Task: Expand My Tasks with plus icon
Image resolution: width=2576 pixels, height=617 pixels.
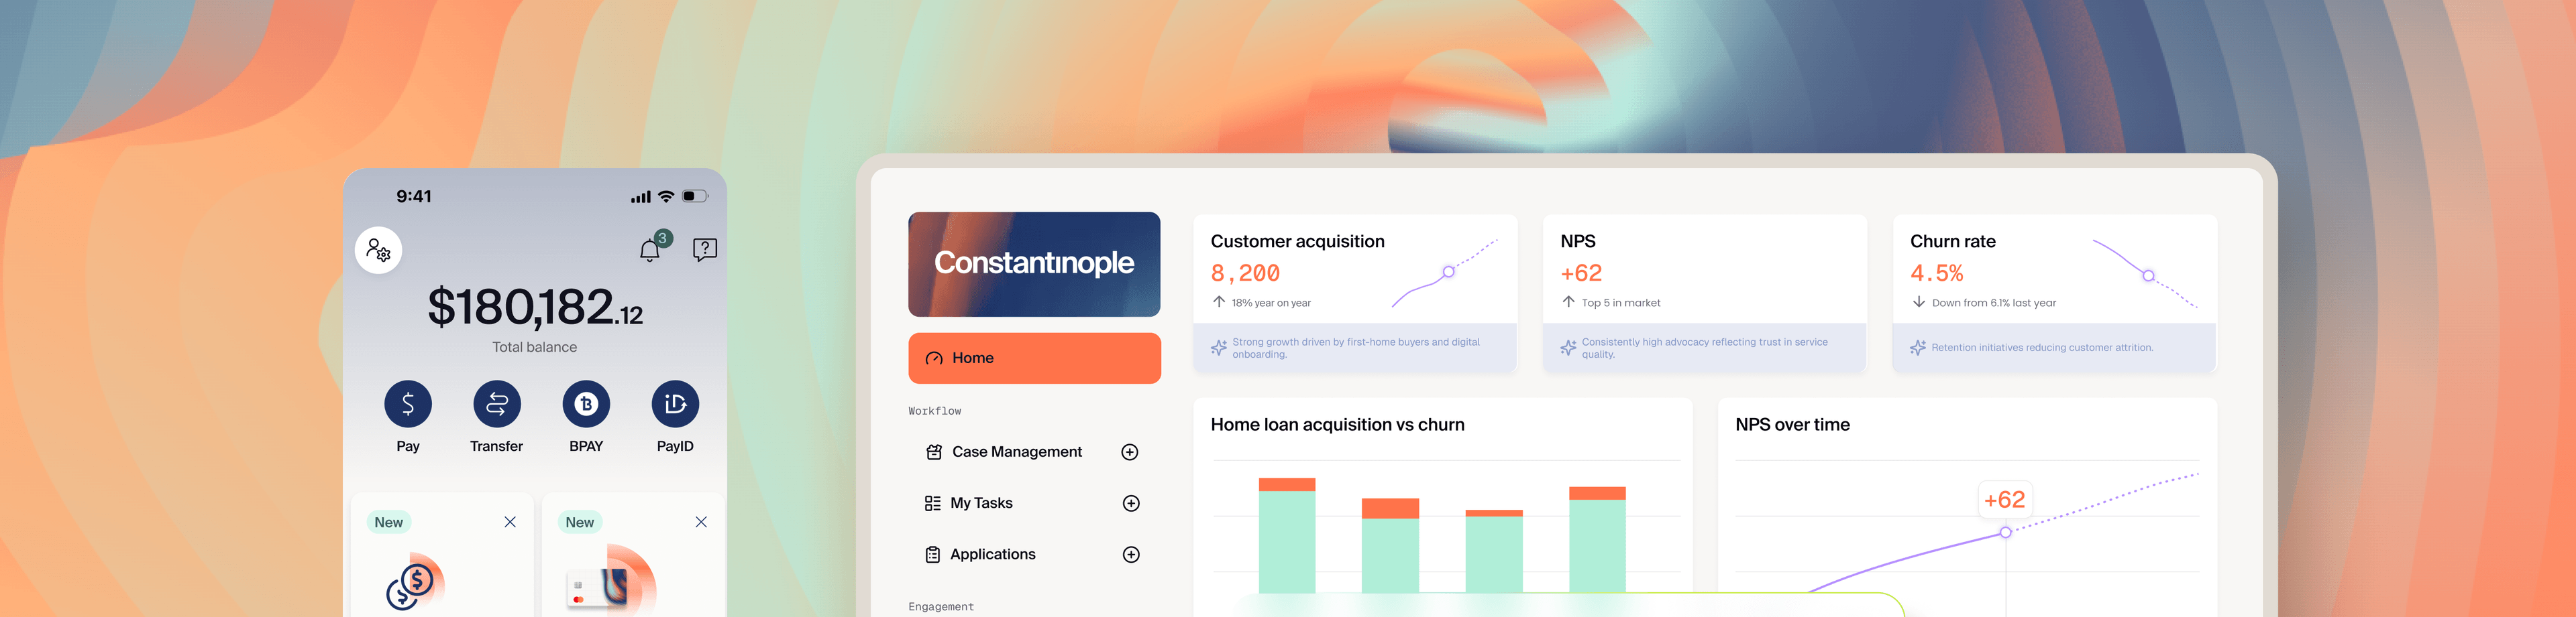Action: (1131, 503)
